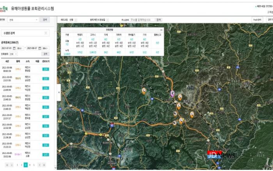View route for first result row
Screen dimensions: 273x171
[46, 69]
